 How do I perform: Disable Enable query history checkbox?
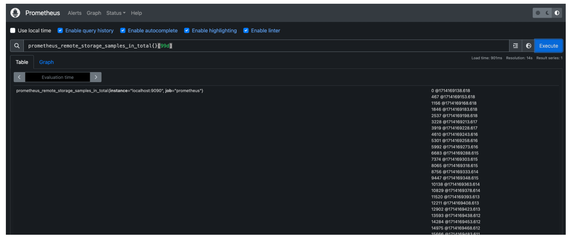click(60, 30)
